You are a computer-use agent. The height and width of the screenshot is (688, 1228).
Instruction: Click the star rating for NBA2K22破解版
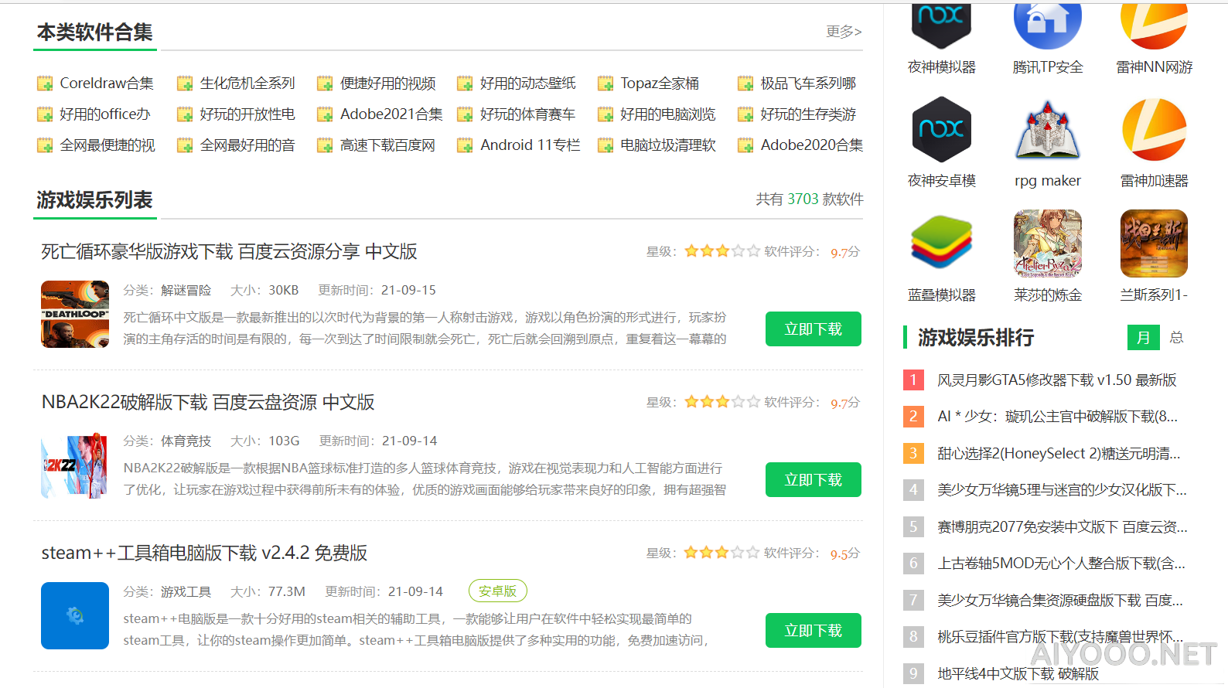tap(722, 402)
